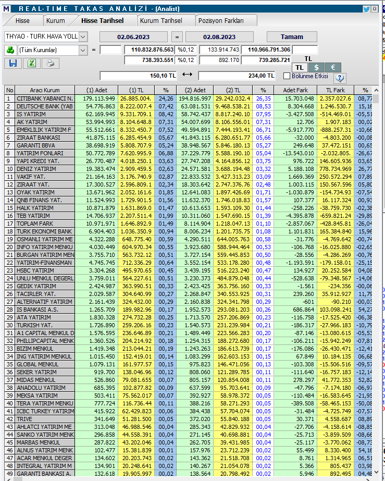385x481 pixels.
Task: Select the GARANTI BBVA row
Action: (x=189, y=145)
